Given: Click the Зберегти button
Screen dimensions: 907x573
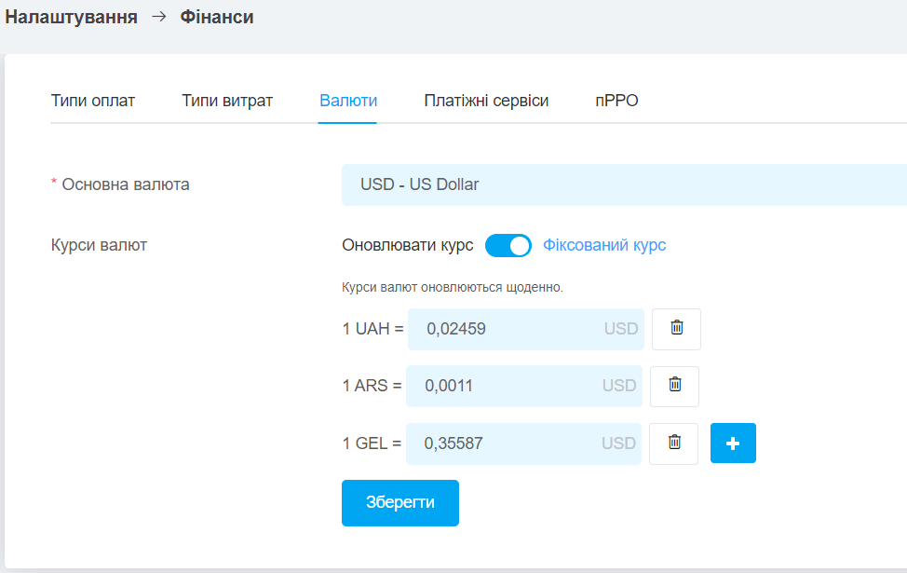Looking at the screenshot, I should [x=400, y=503].
